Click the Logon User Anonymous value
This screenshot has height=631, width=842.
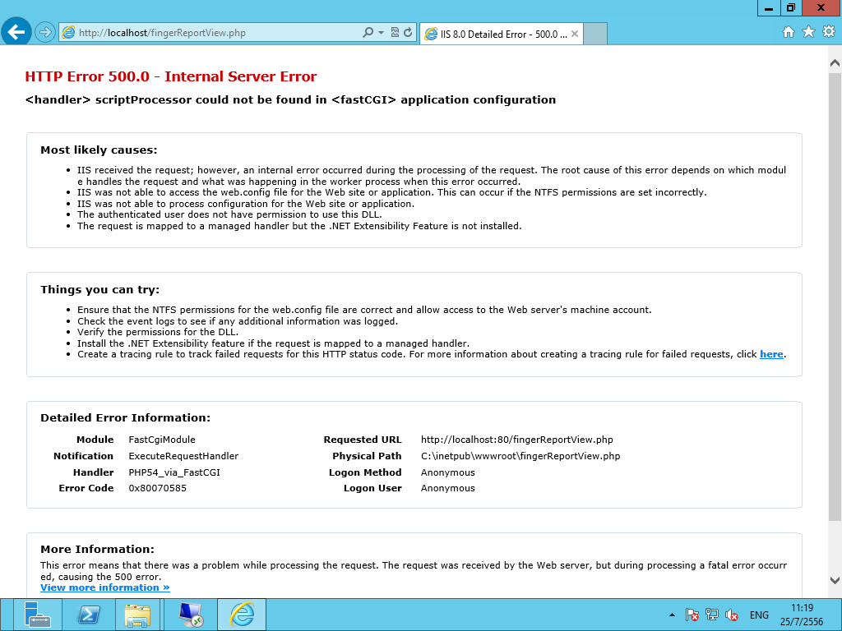[x=448, y=488]
